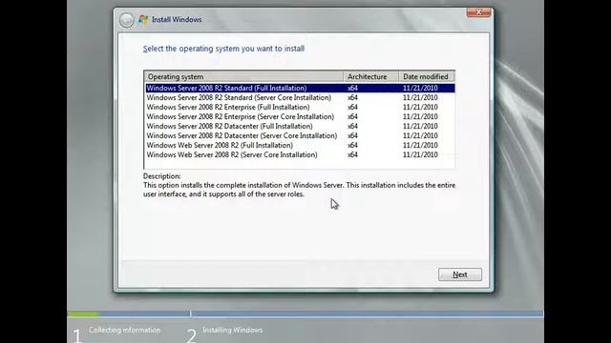Click the Date modified column header
Image resolution: width=611 pixels, height=343 pixels.
pyautogui.click(x=427, y=76)
